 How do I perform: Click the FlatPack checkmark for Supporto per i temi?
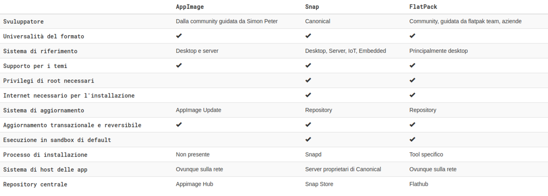pos(412,66)
